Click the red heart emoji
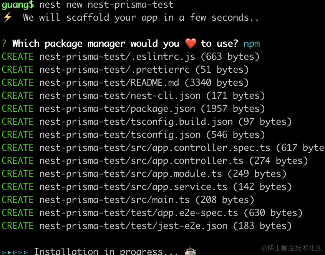This screenshot has height=255, width=325. (191, 44)
